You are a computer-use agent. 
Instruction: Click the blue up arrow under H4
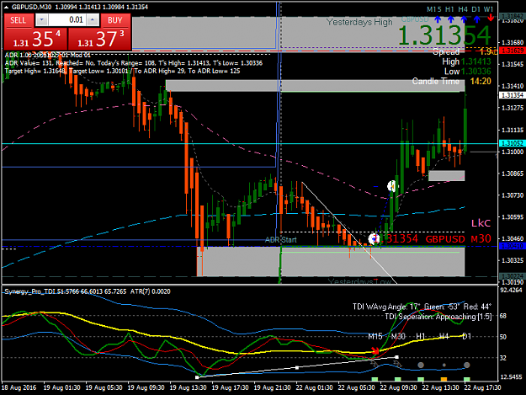point(464,19)
